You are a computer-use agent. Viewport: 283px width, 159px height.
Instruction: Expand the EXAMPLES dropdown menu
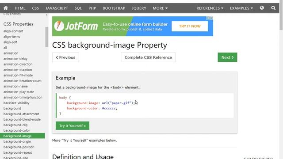pyautogui.click(x=241, y=8)
